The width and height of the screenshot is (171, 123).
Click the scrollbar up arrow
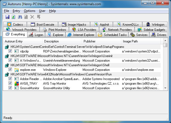[x=166, y=41]
